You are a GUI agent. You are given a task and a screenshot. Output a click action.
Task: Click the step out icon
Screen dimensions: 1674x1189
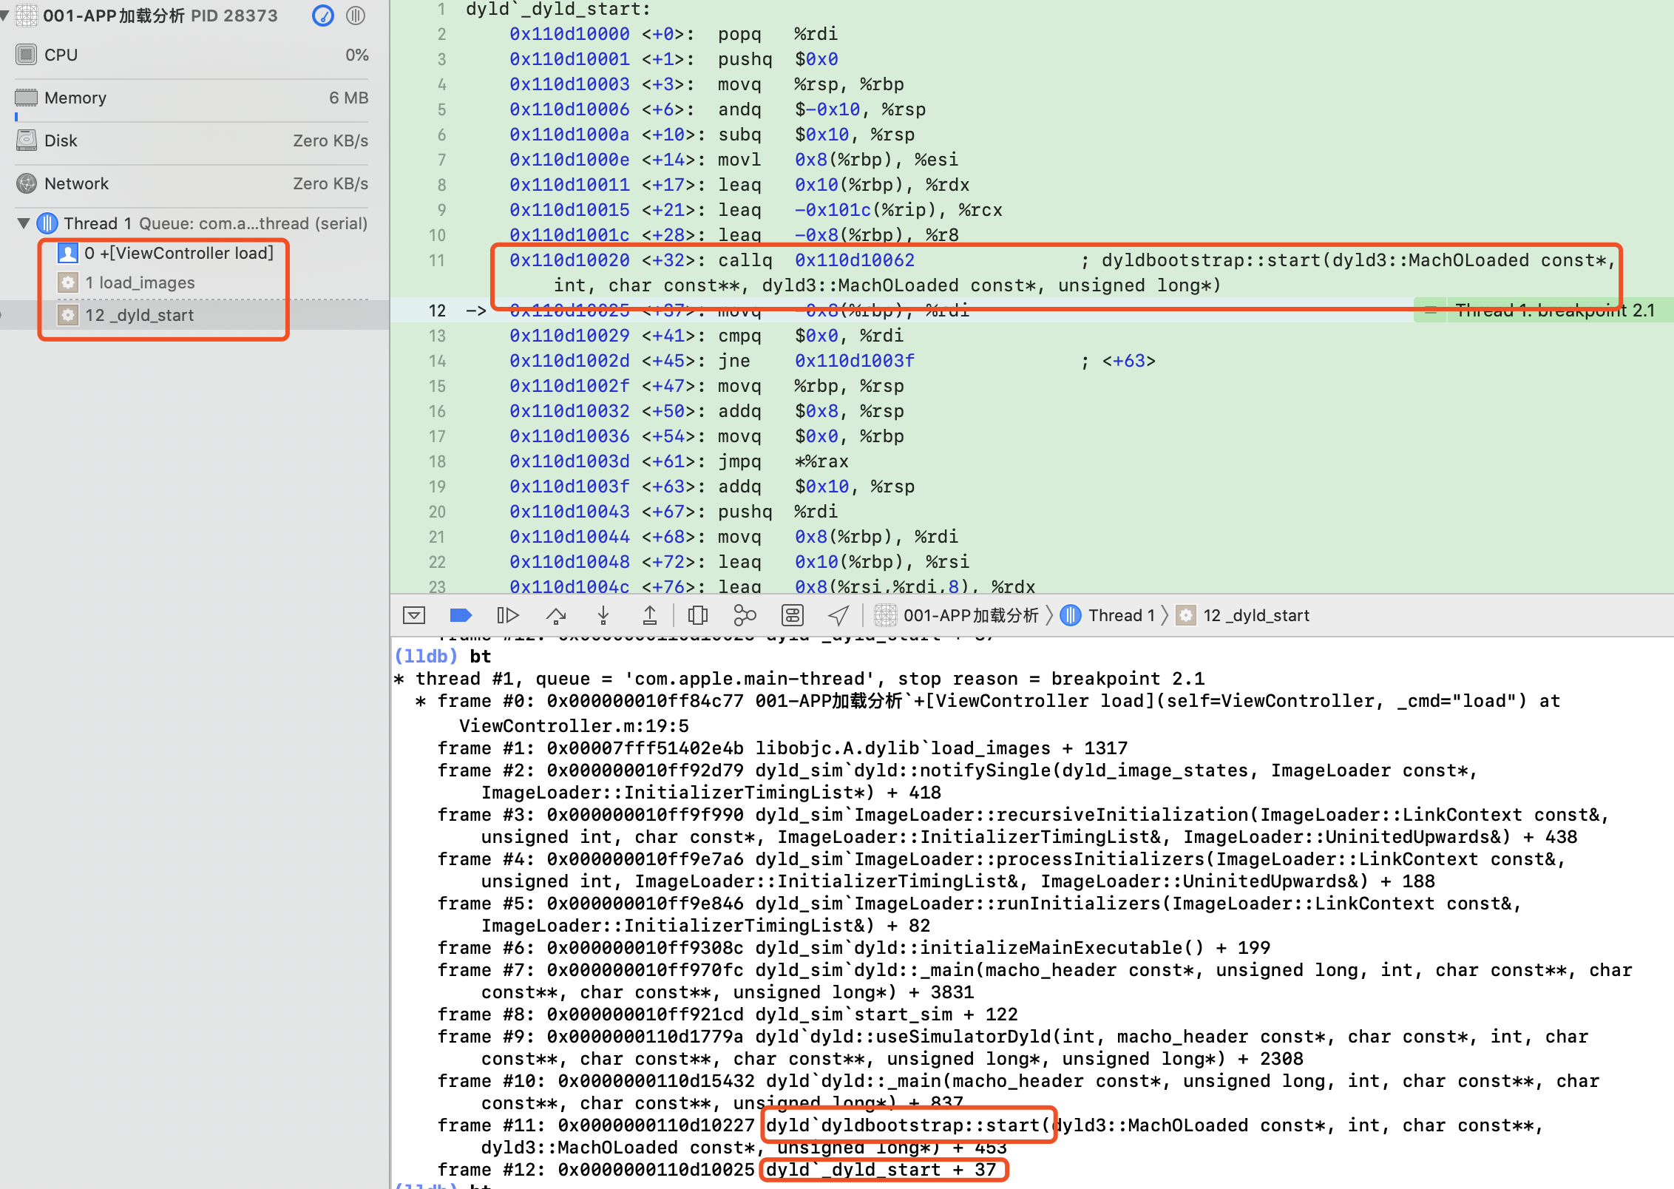point(650,615)
